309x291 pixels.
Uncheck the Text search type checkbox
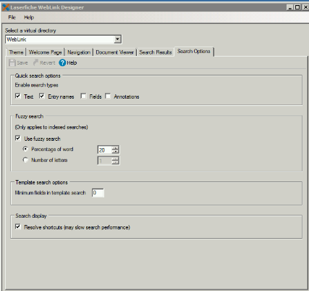18,96
